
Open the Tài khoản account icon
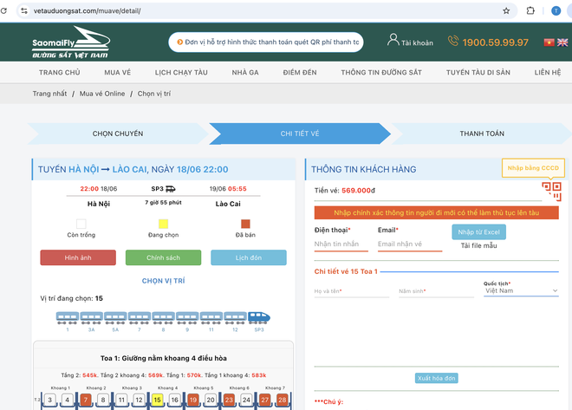point(393,40)
